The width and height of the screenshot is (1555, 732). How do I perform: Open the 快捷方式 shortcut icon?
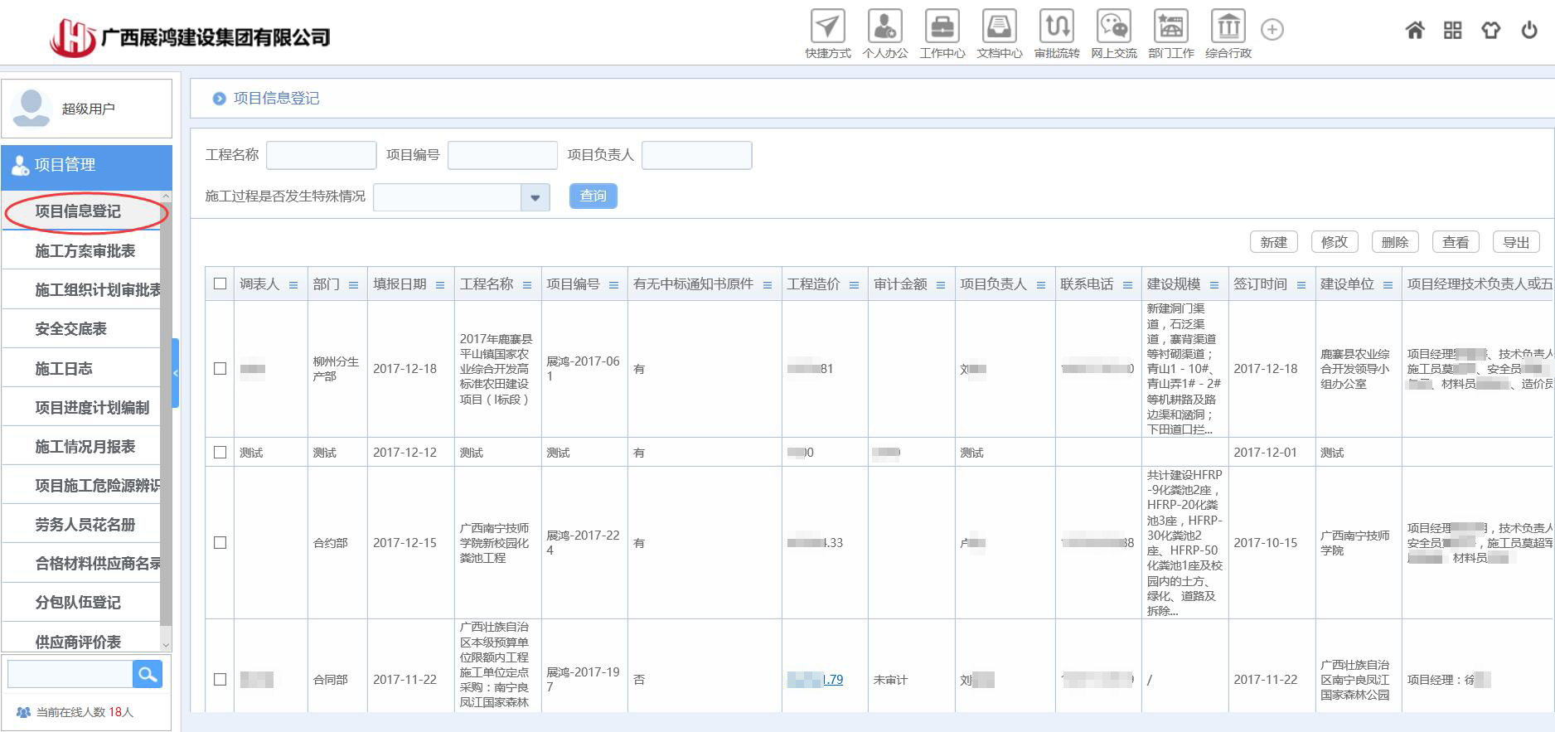coord(827,27)
